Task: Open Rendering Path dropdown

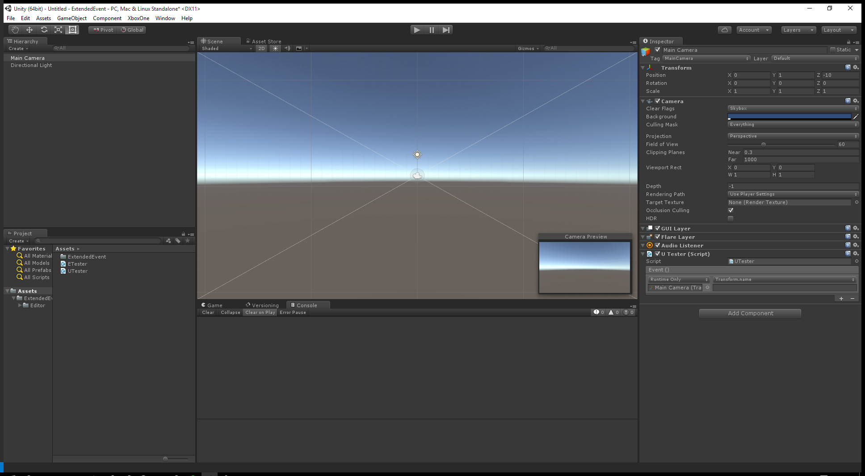Action: coord(793,194)
